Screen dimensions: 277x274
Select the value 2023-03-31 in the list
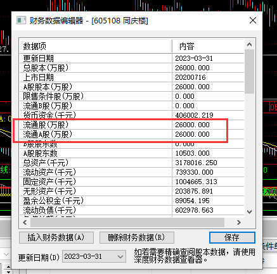coord(194,58)
